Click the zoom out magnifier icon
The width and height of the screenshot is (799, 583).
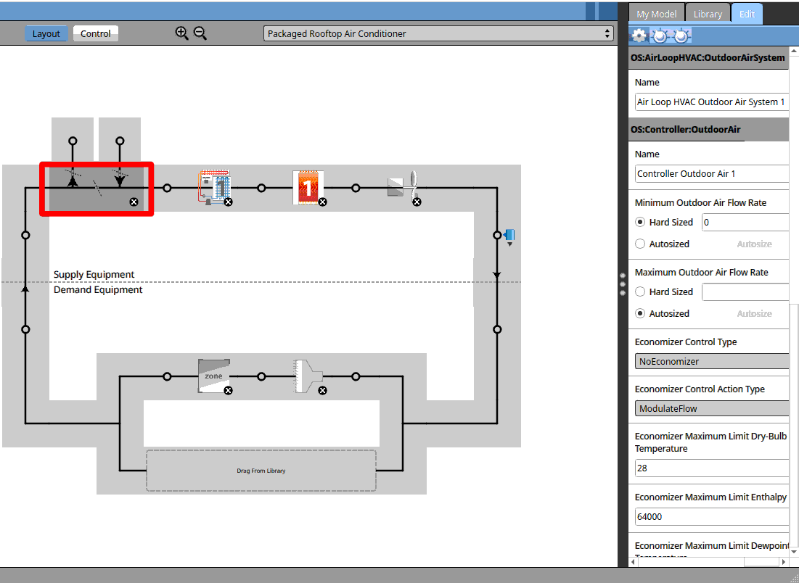[x=200, y=33]
